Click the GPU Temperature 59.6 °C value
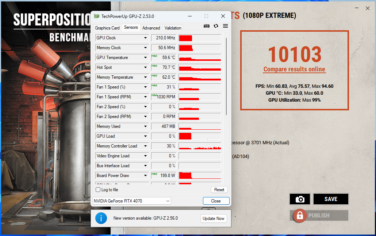376x236 pixels. (x=163, y=58)
